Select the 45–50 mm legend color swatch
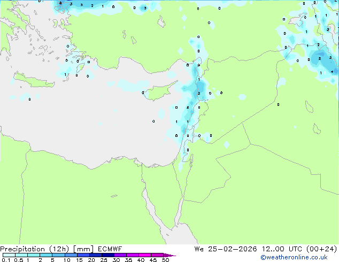 157,255
